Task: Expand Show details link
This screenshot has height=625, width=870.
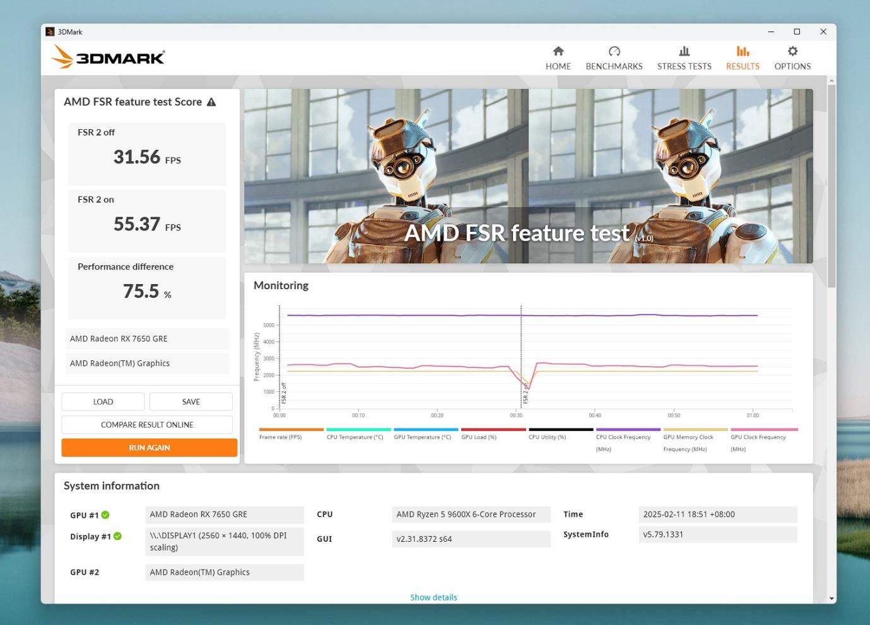Action: (x=433, y=597)
